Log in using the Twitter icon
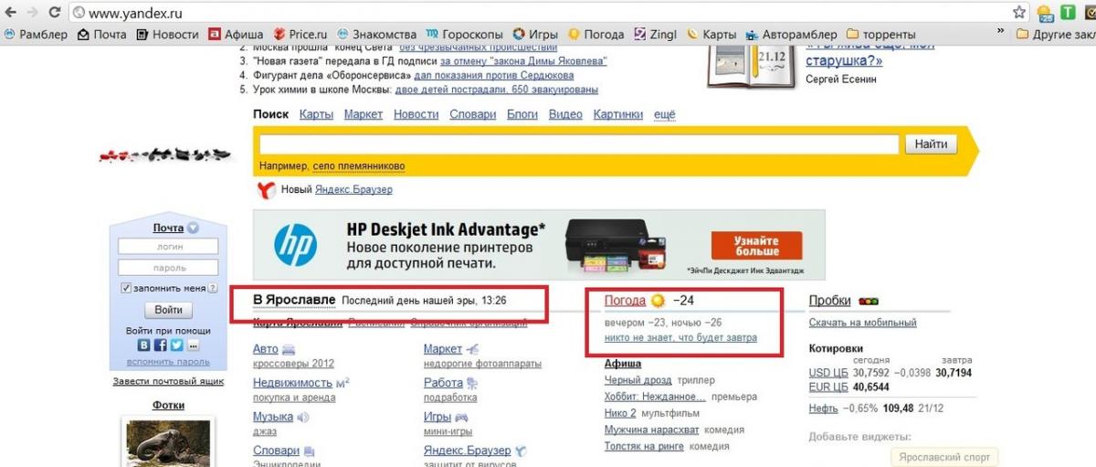This screenshot has width=1096, height=467. pyautogui.click(x=176, y=345)
